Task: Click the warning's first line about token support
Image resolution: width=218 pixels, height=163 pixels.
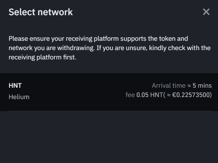Action: pyautogui.click(x=98, y=39)
